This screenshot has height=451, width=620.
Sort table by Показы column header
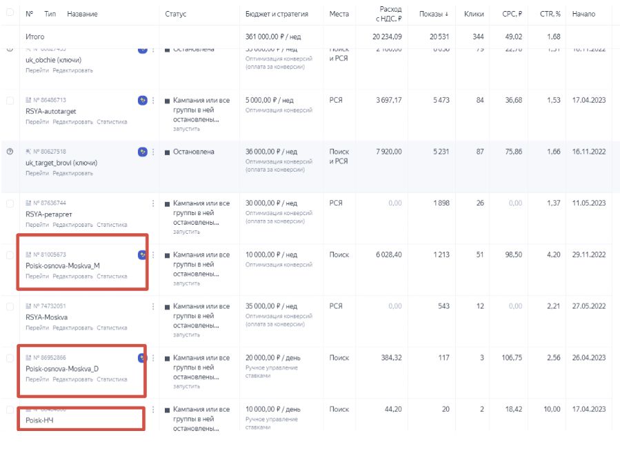pyautogui.click(x=434, y=14)
